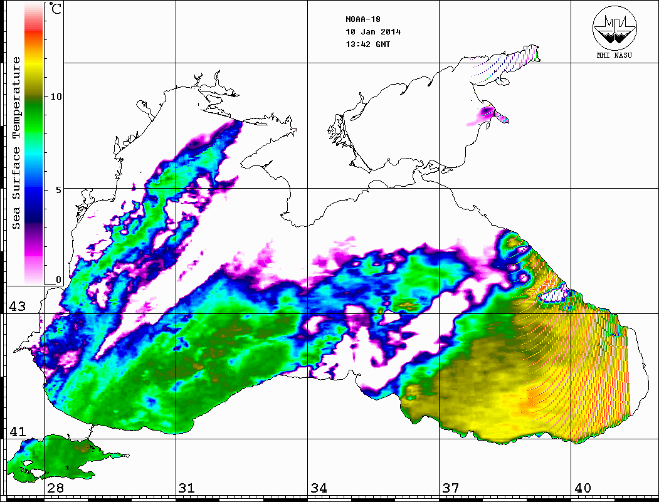Image resolution: width=659 pixels, height=502 pixels.
Task: Click the latitude label '41'
Action: (18, 431)
